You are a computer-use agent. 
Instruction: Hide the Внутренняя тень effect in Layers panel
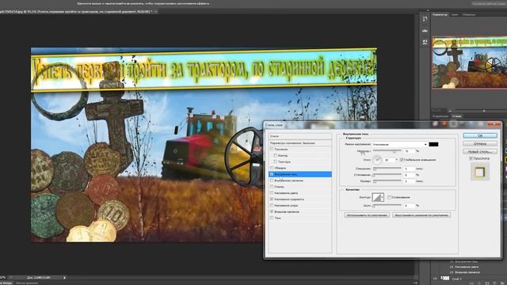pos(452,262)
